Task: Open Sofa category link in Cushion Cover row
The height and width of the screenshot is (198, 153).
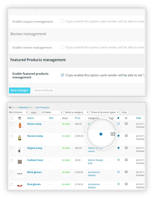Action: pyautogui.click(x=90, y=163)
